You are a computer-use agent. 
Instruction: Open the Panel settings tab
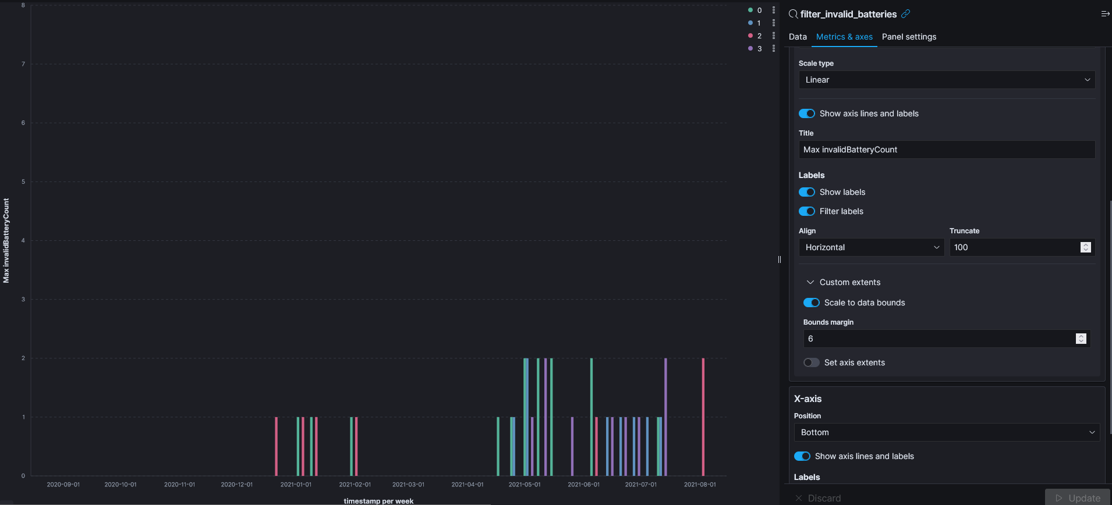[909, 37]
